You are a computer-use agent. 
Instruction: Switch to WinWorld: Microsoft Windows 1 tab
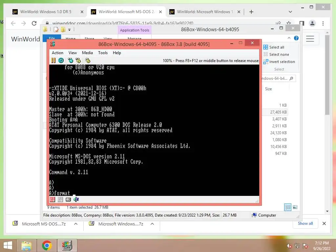tap(204, 12)
